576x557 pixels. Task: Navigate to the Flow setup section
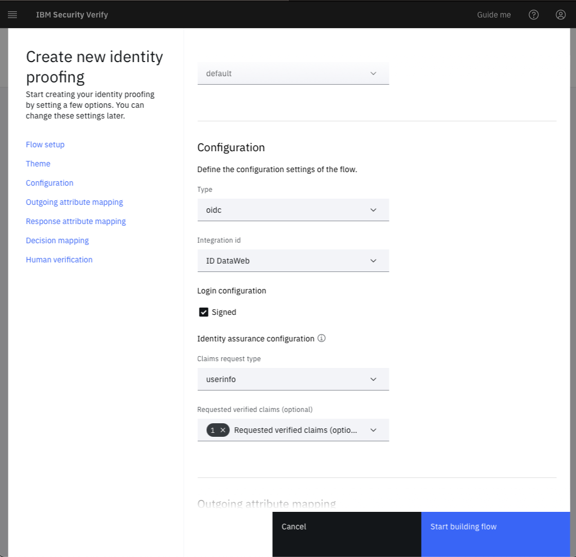point(45,144)
